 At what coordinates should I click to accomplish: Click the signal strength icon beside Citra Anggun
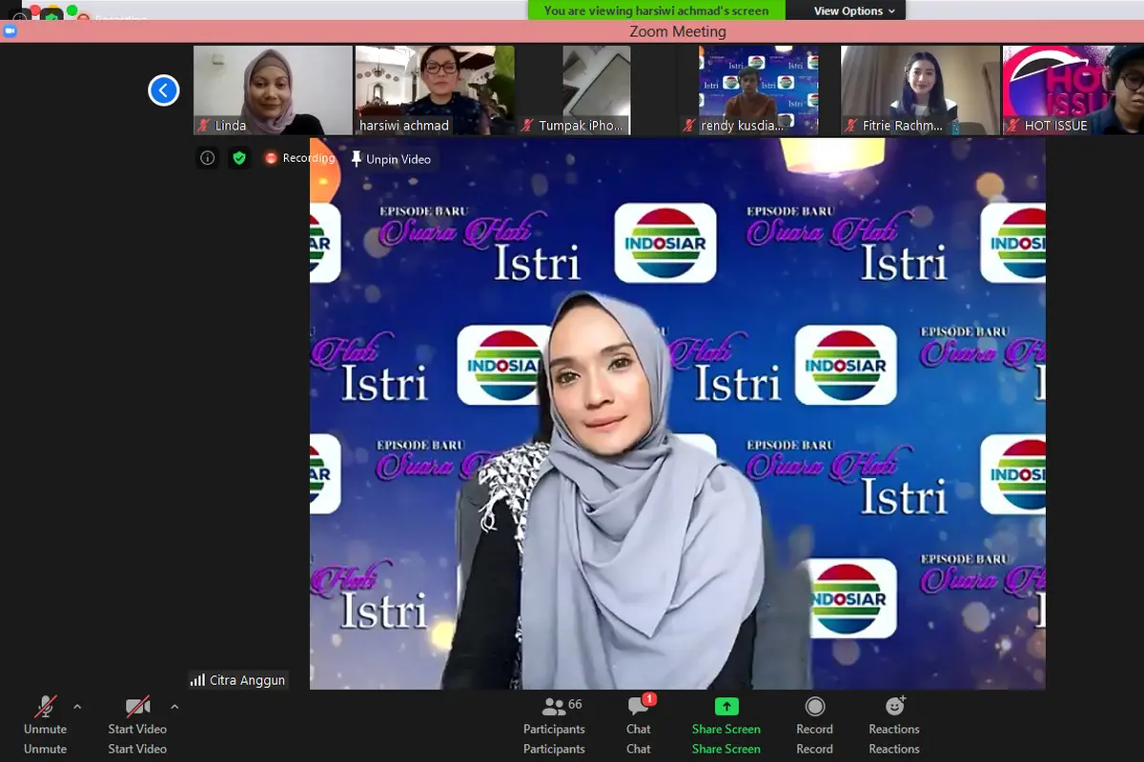[x=197, y=680]
